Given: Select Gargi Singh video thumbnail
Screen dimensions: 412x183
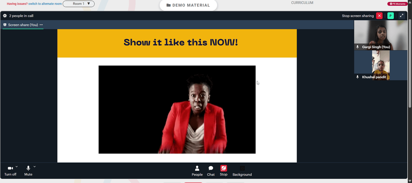Looking at the screenshot, I should click(380, 35).
